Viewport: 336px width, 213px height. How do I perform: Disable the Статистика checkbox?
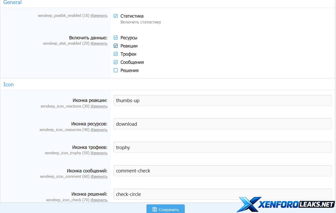pos(116,16)
